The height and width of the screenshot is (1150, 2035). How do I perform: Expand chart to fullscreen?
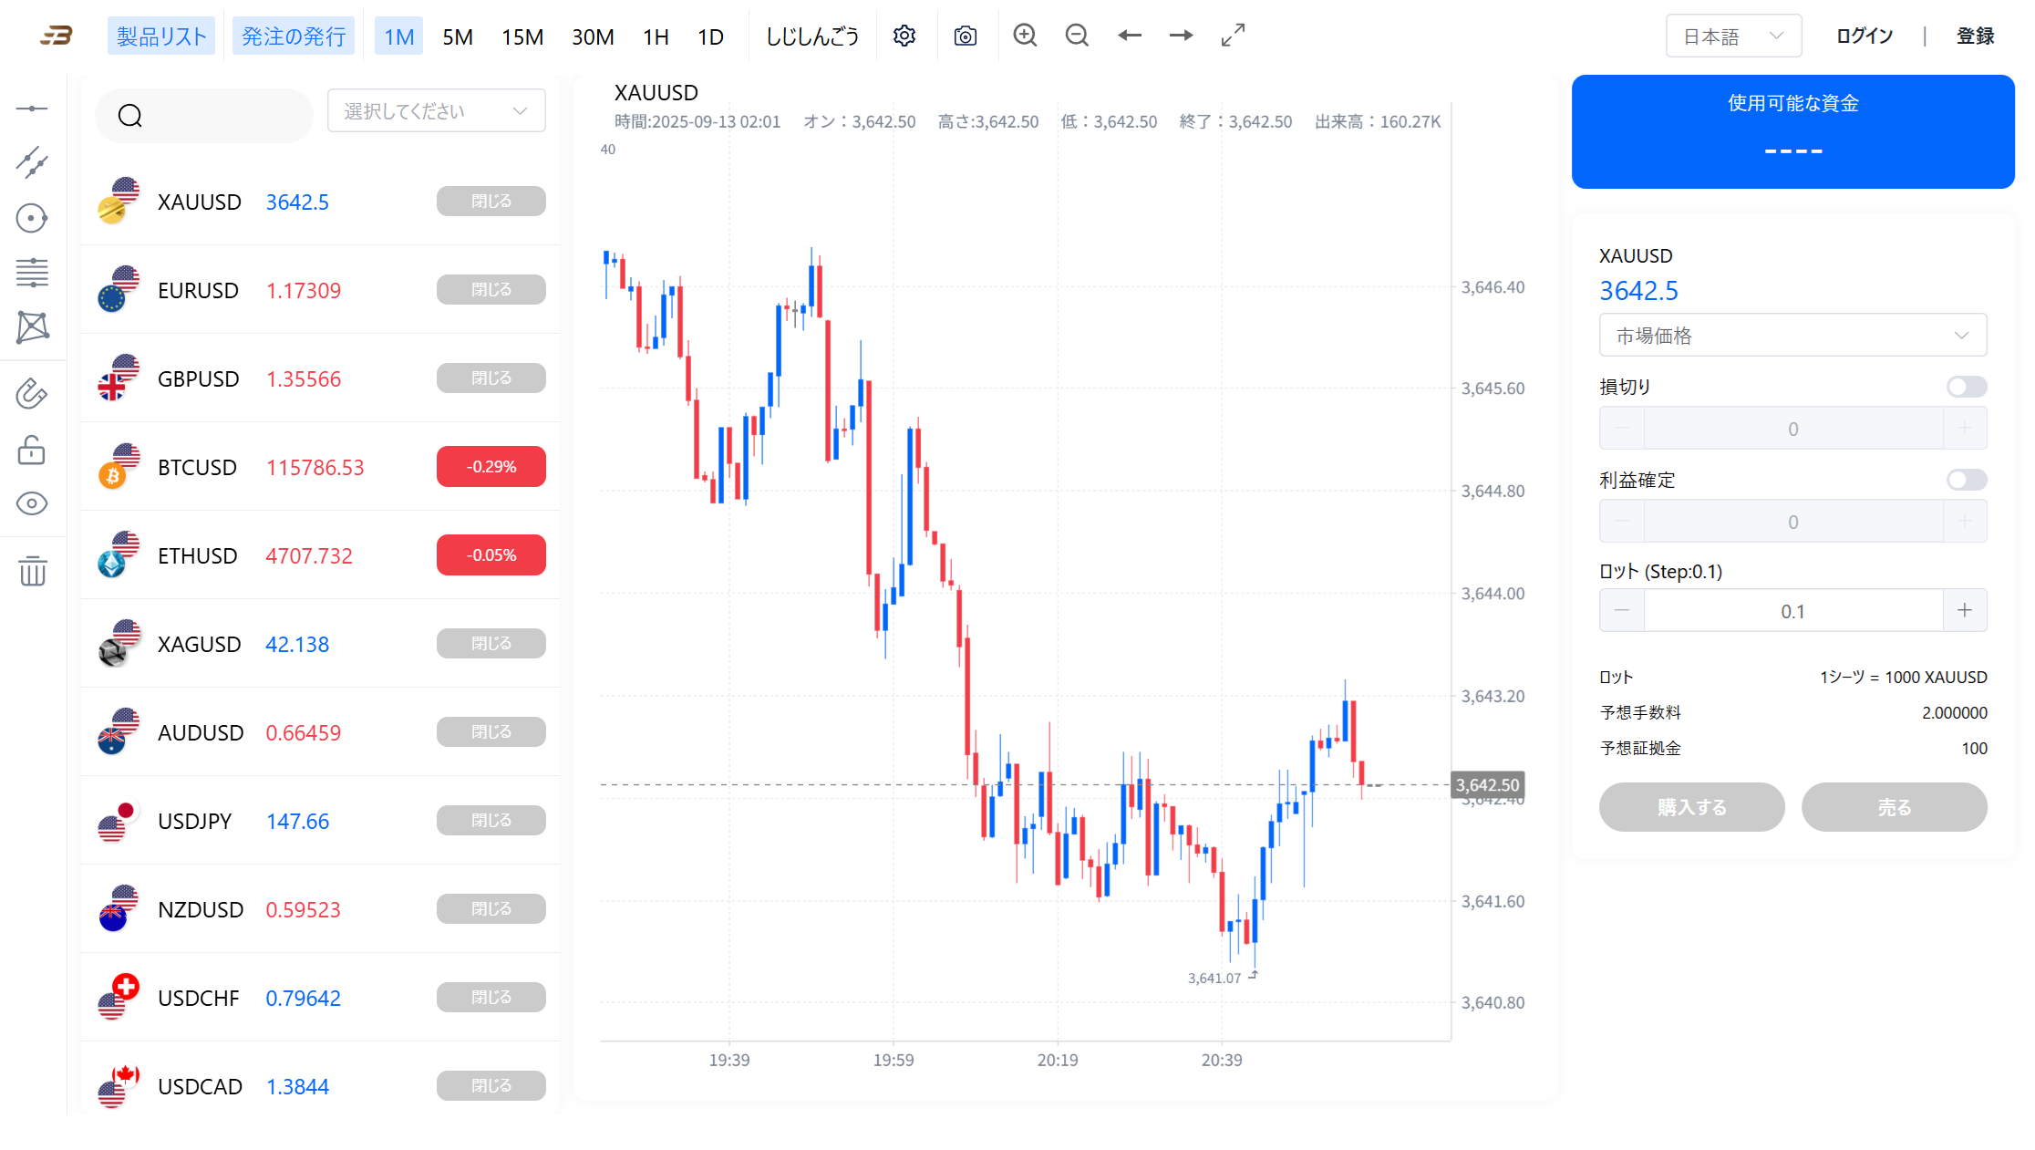1233,36
